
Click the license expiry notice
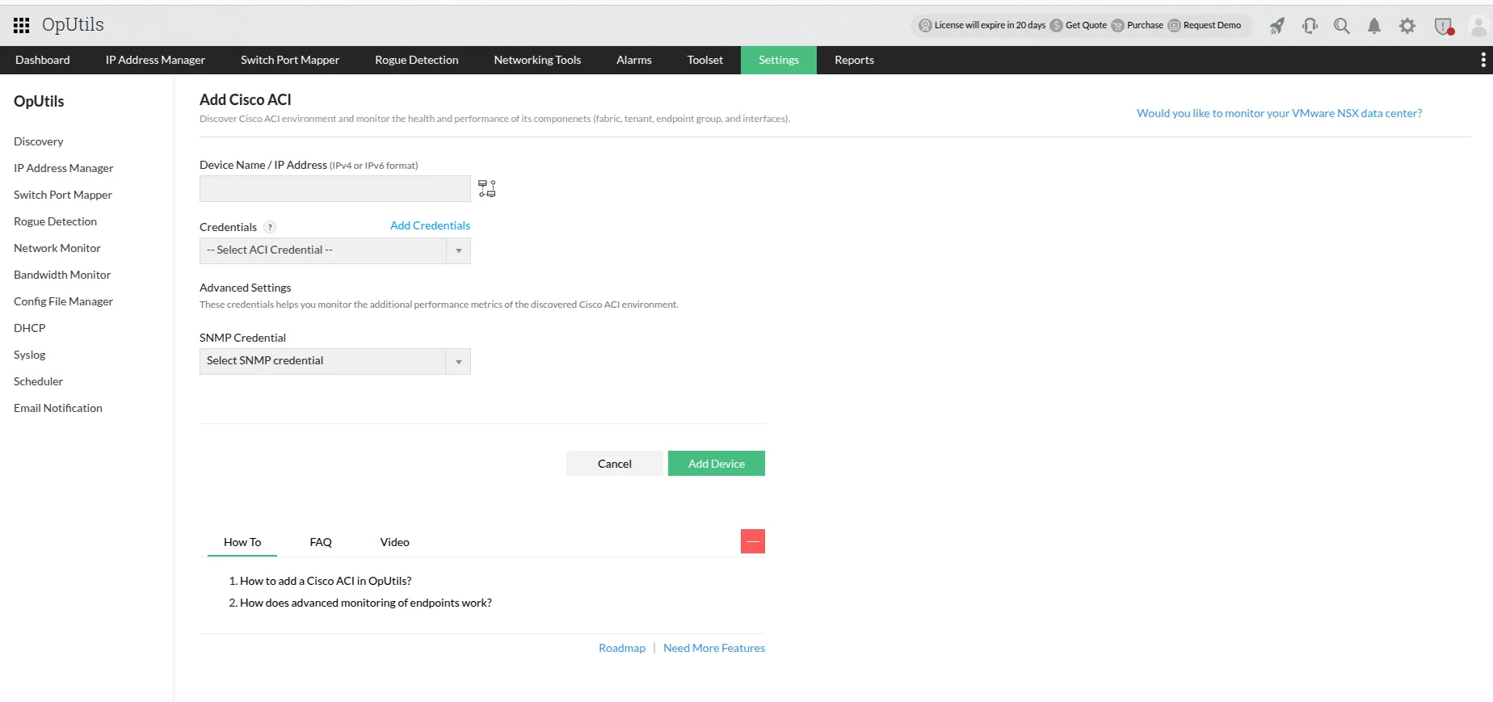click(x=982, y=25)
